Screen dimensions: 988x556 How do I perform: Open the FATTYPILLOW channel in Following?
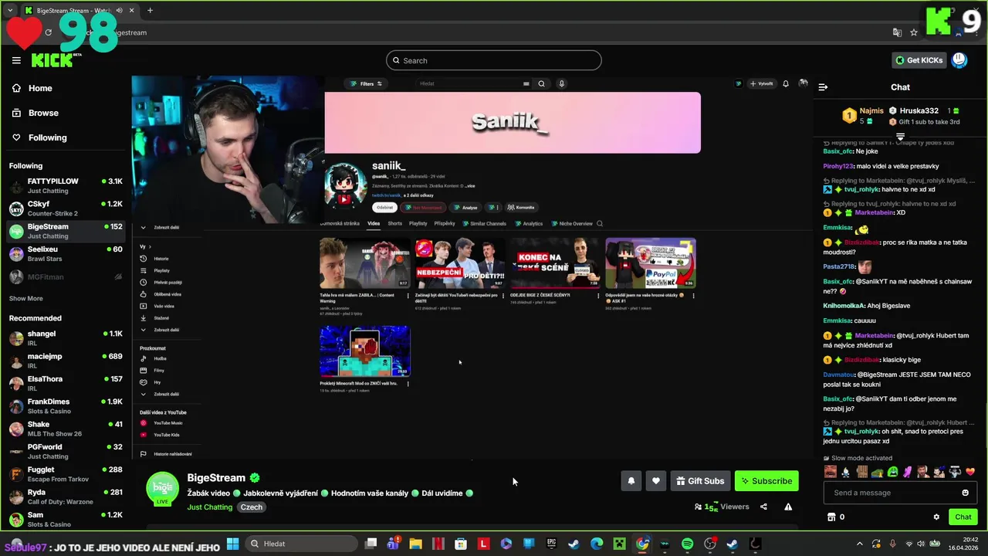[x=66, y=185]
